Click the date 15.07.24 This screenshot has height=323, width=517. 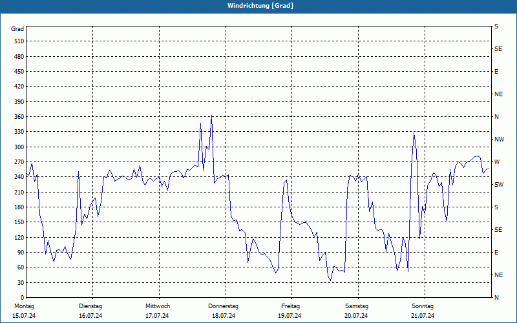24,316
